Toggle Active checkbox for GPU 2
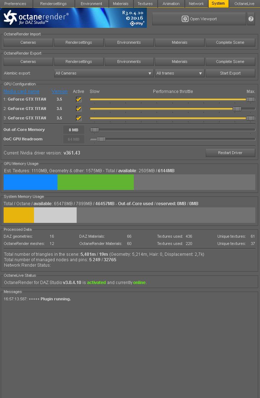Screen dimensions: 260x398 78,109
